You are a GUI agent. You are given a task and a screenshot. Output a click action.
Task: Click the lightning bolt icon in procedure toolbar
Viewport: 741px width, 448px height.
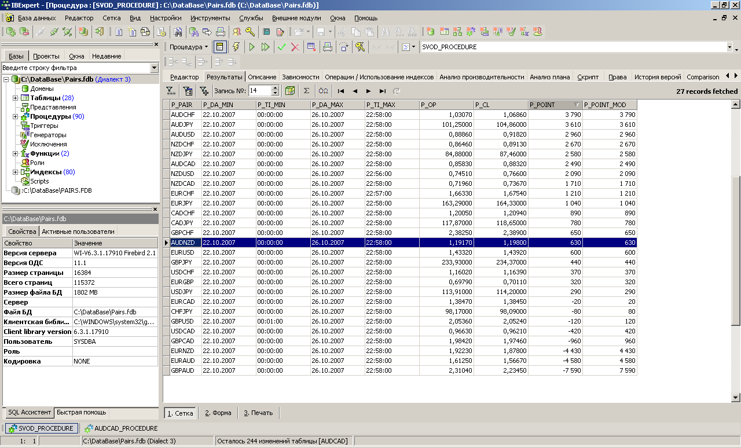[x=236, y=47]
